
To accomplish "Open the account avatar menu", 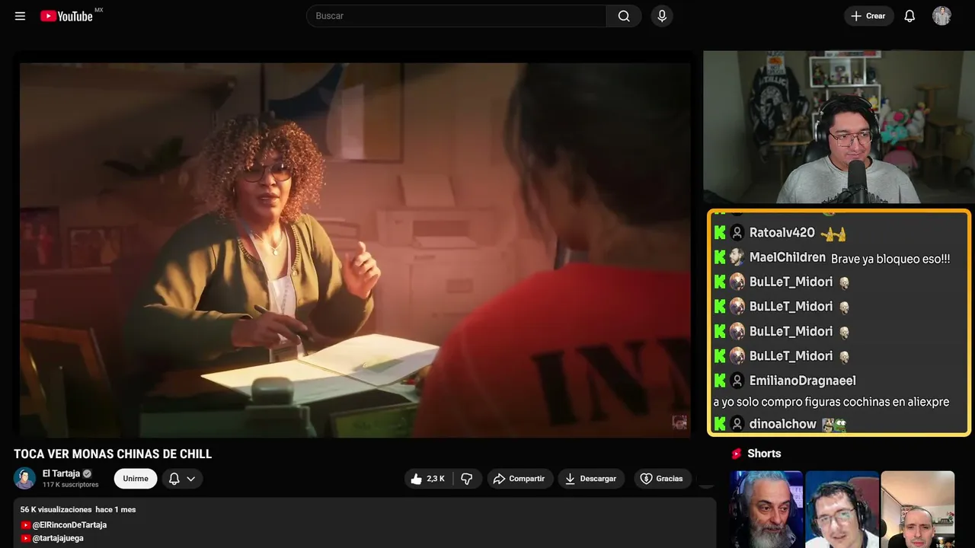I will [941, 16].
